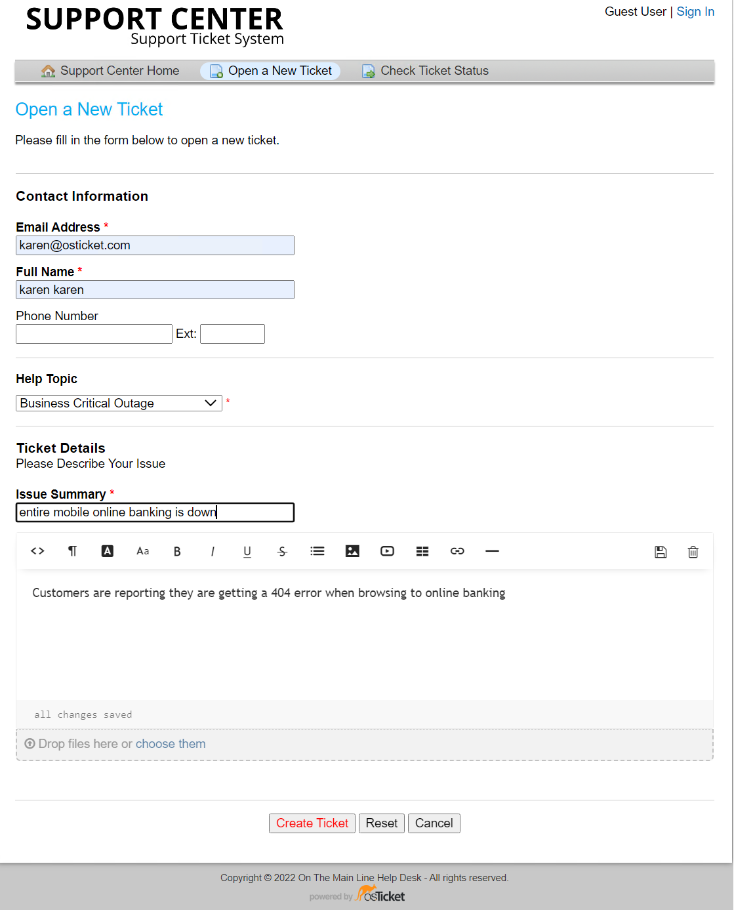Screen dimensions: 734x910
Task: Insert a bulleted list in editor
Action: tap(317, 551)
